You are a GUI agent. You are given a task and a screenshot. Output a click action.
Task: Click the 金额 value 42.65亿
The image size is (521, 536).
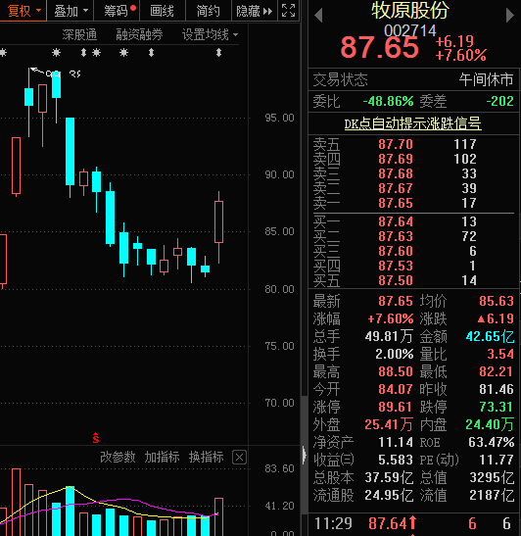(490, 336)
